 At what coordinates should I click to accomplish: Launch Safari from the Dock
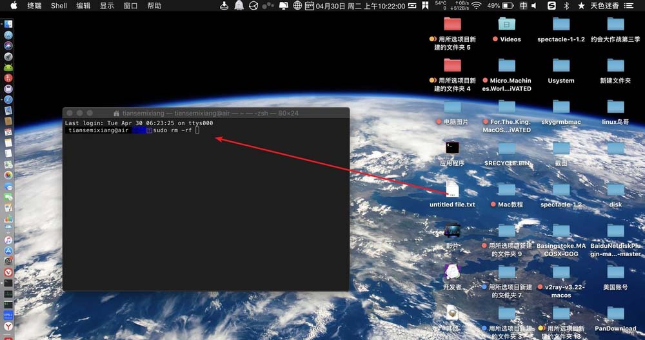pyautogui.click(x=8, y=99)
